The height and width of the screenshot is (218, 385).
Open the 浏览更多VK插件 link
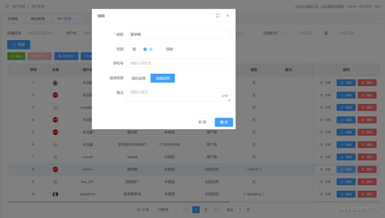coord(333,6)
